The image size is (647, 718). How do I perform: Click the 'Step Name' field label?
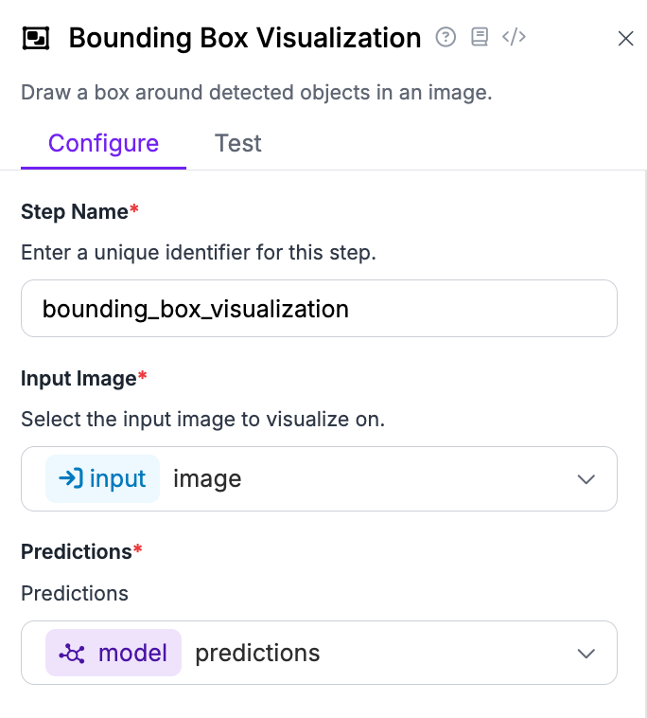click(75, 211)
